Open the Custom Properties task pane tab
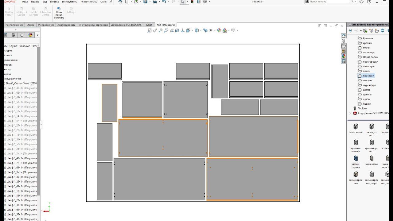 point(344,61)
